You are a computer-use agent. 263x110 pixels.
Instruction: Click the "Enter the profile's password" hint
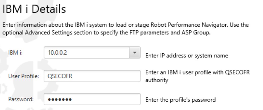pos(180,100)
